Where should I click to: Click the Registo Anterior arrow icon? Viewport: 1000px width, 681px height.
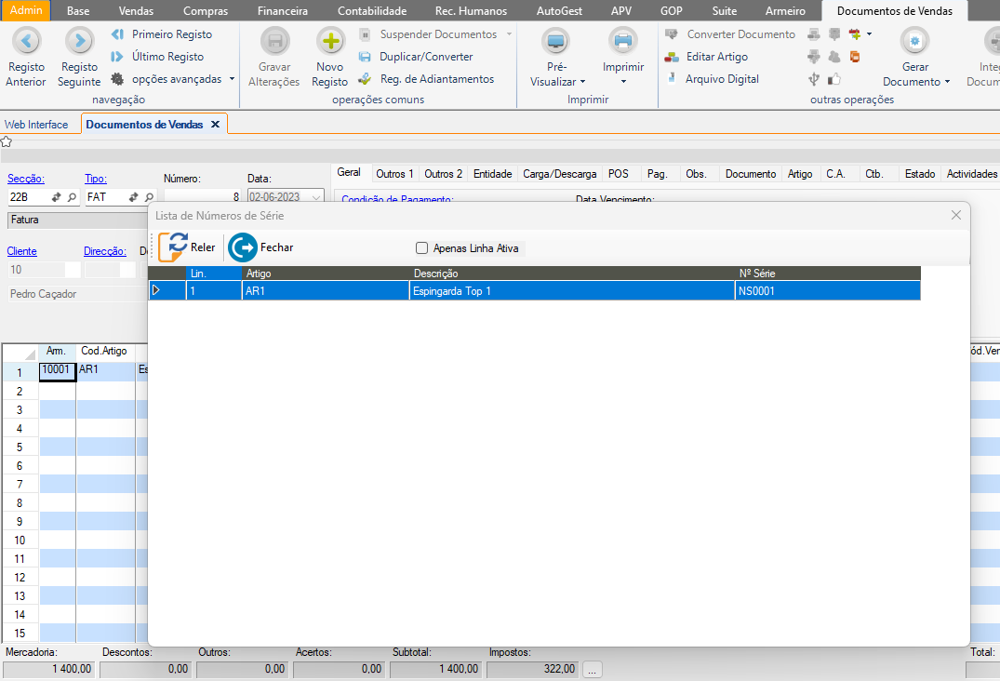tap(26, 41)
